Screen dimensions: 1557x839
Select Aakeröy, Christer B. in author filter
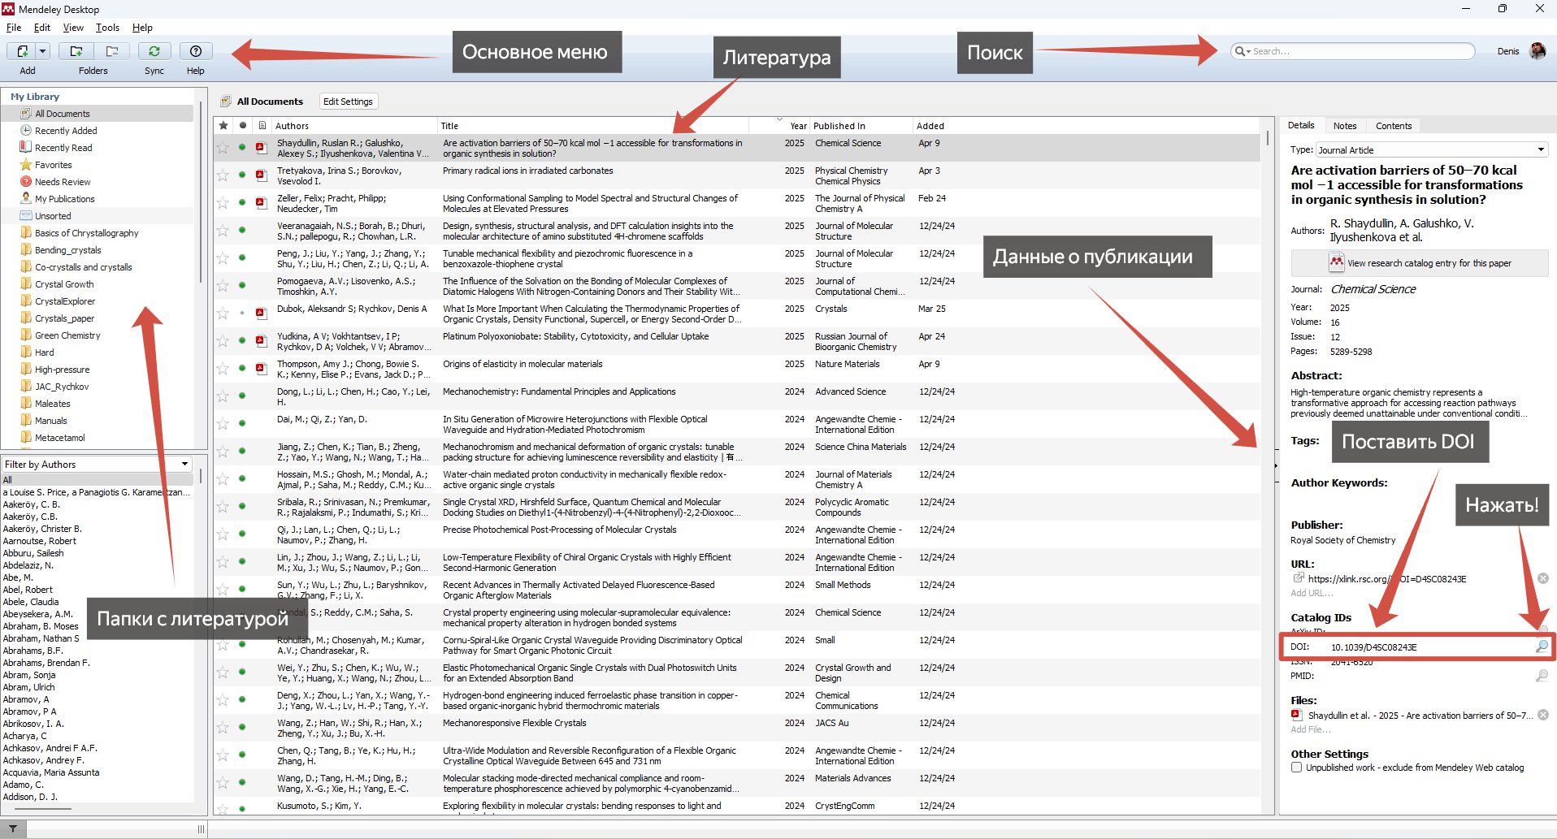(x=42, y=529)
